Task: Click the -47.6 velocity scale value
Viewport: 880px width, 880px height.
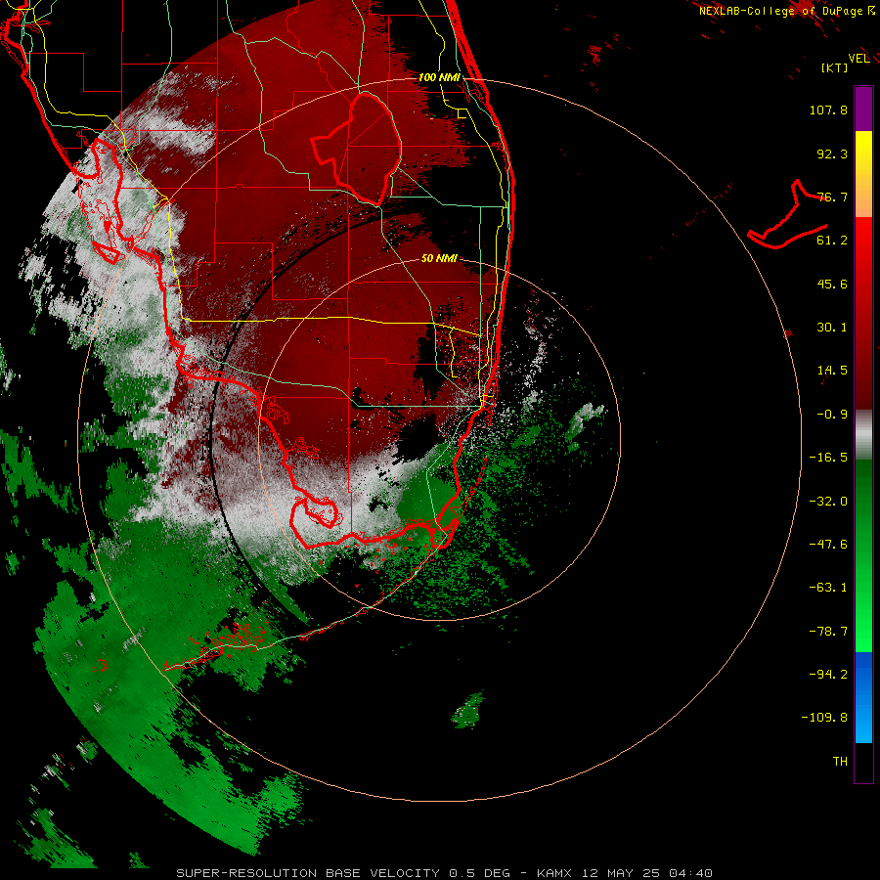Action: pyautogui.click(x=828, y=545)
